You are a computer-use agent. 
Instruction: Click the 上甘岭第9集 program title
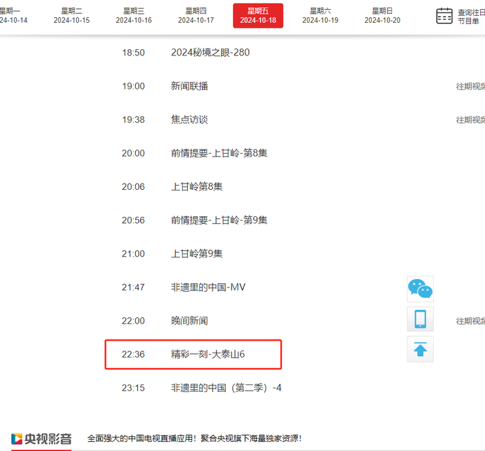(197, 254)
